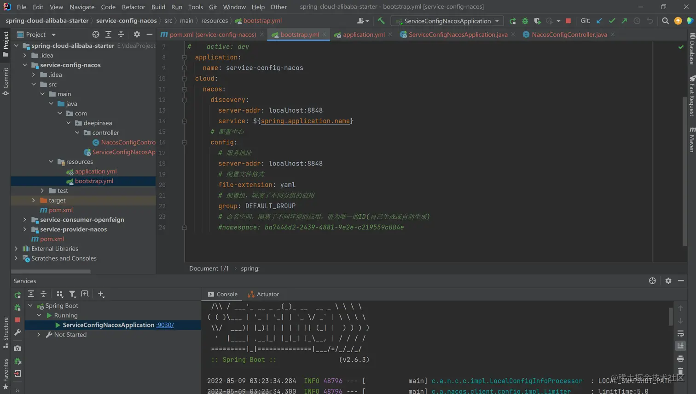Expand Not Started services group
Viewport: 696px width, 394px height.
click(x=39, y=335)
